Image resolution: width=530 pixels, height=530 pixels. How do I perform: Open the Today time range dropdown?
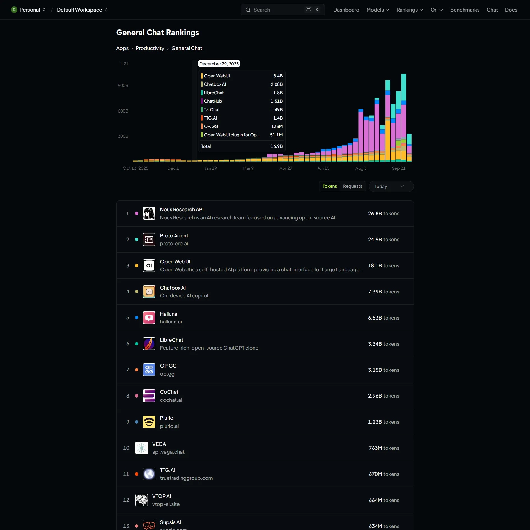tap(391, 186)
